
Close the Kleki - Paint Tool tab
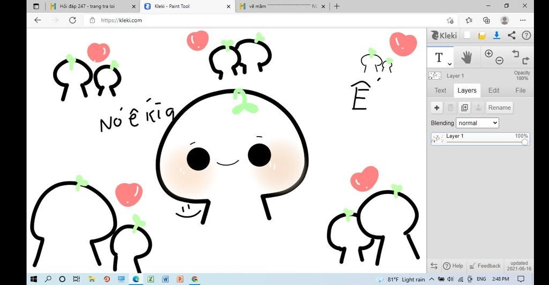click(228, 6)
